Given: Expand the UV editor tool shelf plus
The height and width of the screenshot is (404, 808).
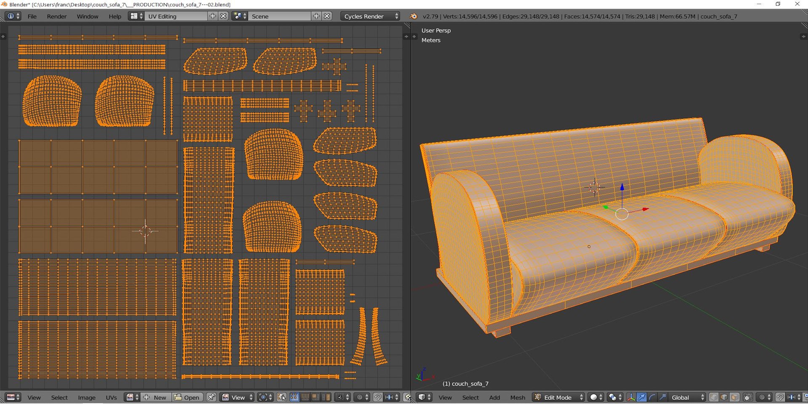Looking at the screenshot, I should pyautogui.click(x=3, y=37).
